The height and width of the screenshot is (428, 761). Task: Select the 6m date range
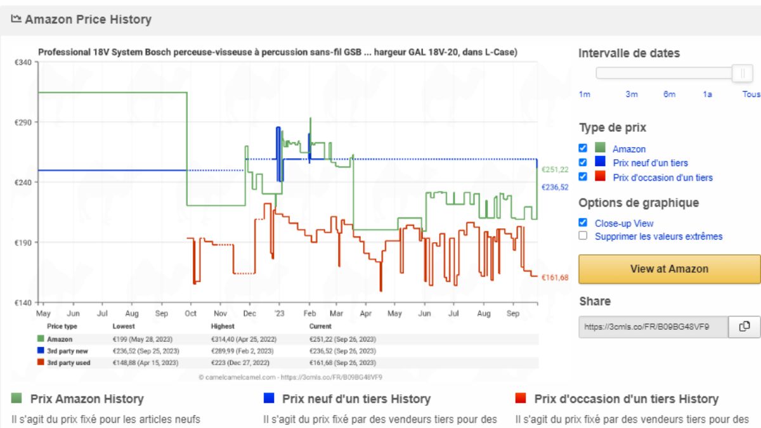pos(669,94)
